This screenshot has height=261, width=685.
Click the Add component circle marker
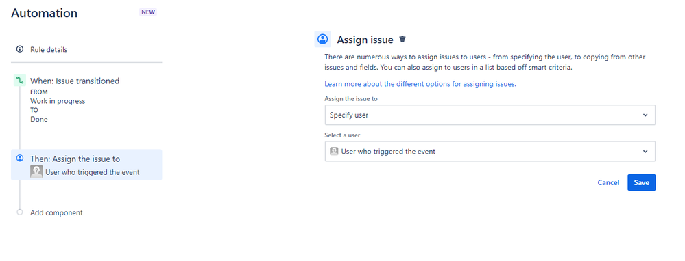(20, 212)
